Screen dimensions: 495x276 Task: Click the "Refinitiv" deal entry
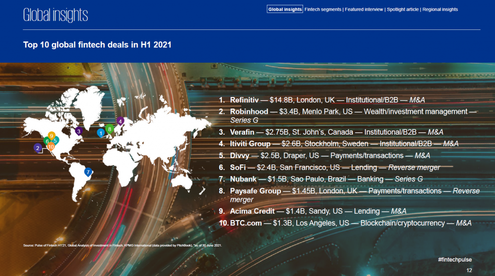coord(321,100)
